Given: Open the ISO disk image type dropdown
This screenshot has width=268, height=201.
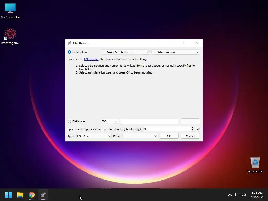Looking at the screenshot, I should (x=110, y=121).
